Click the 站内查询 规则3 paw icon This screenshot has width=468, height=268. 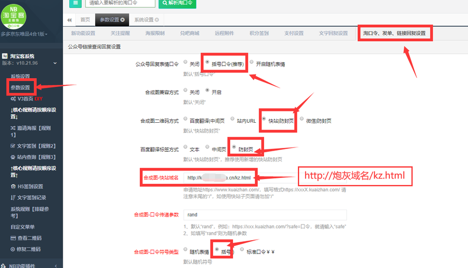(x=13, y=157)
